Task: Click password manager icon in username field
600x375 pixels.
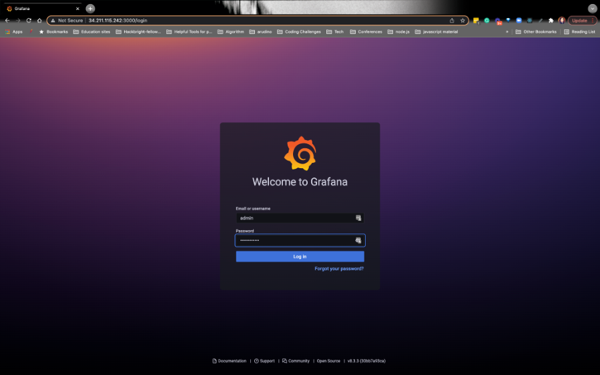Action: [358, 218]
